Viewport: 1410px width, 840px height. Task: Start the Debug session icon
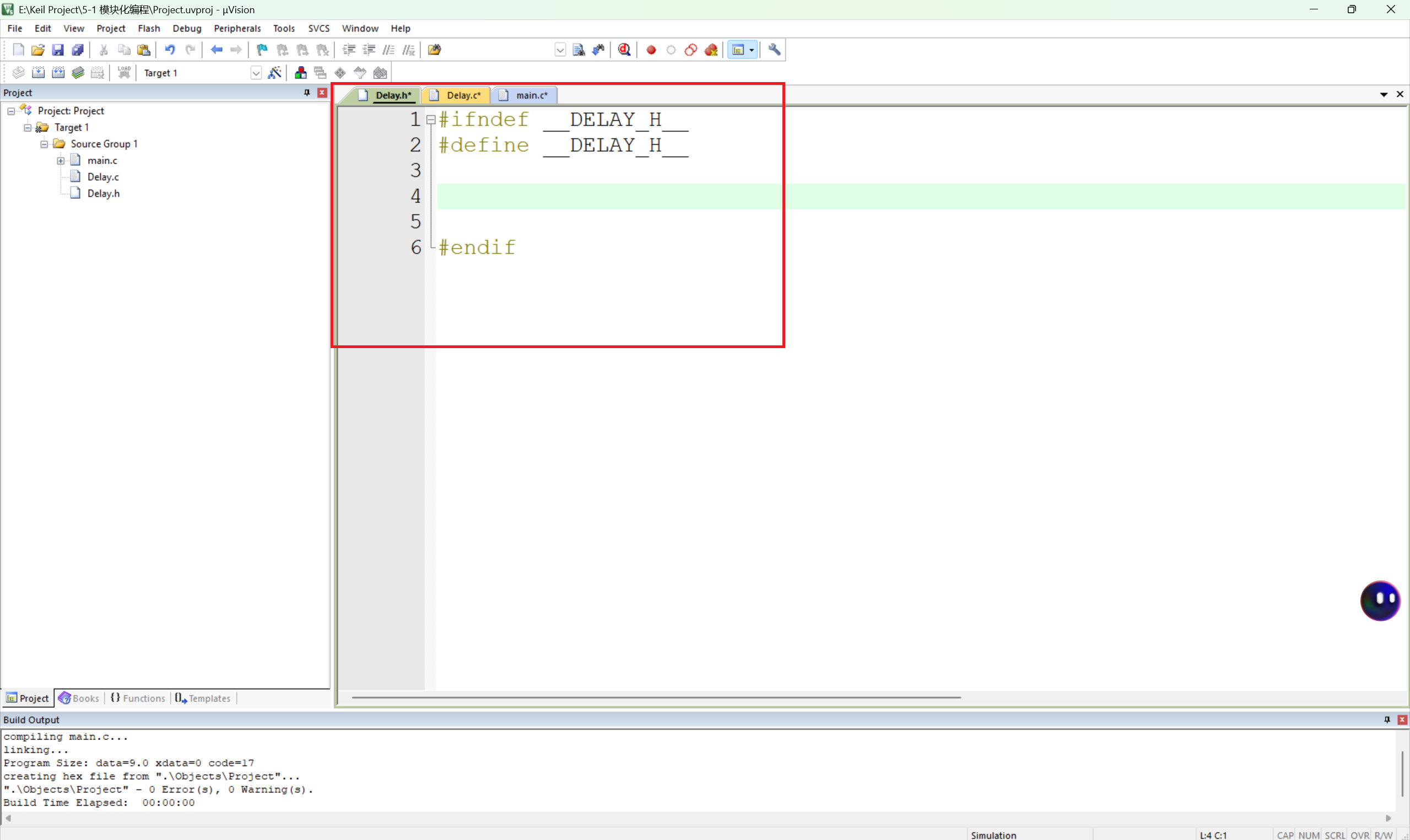point(624,50)
